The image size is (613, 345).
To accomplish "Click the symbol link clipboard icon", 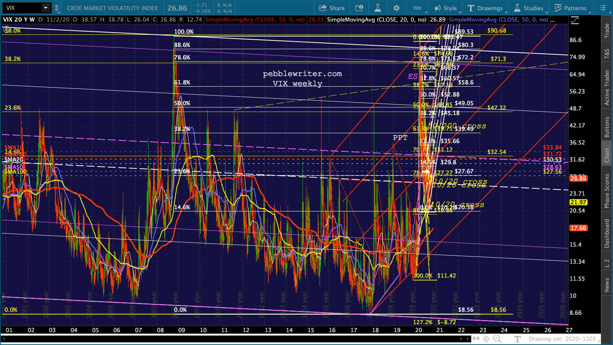I will pyautogui.click(x=56, y=8).
